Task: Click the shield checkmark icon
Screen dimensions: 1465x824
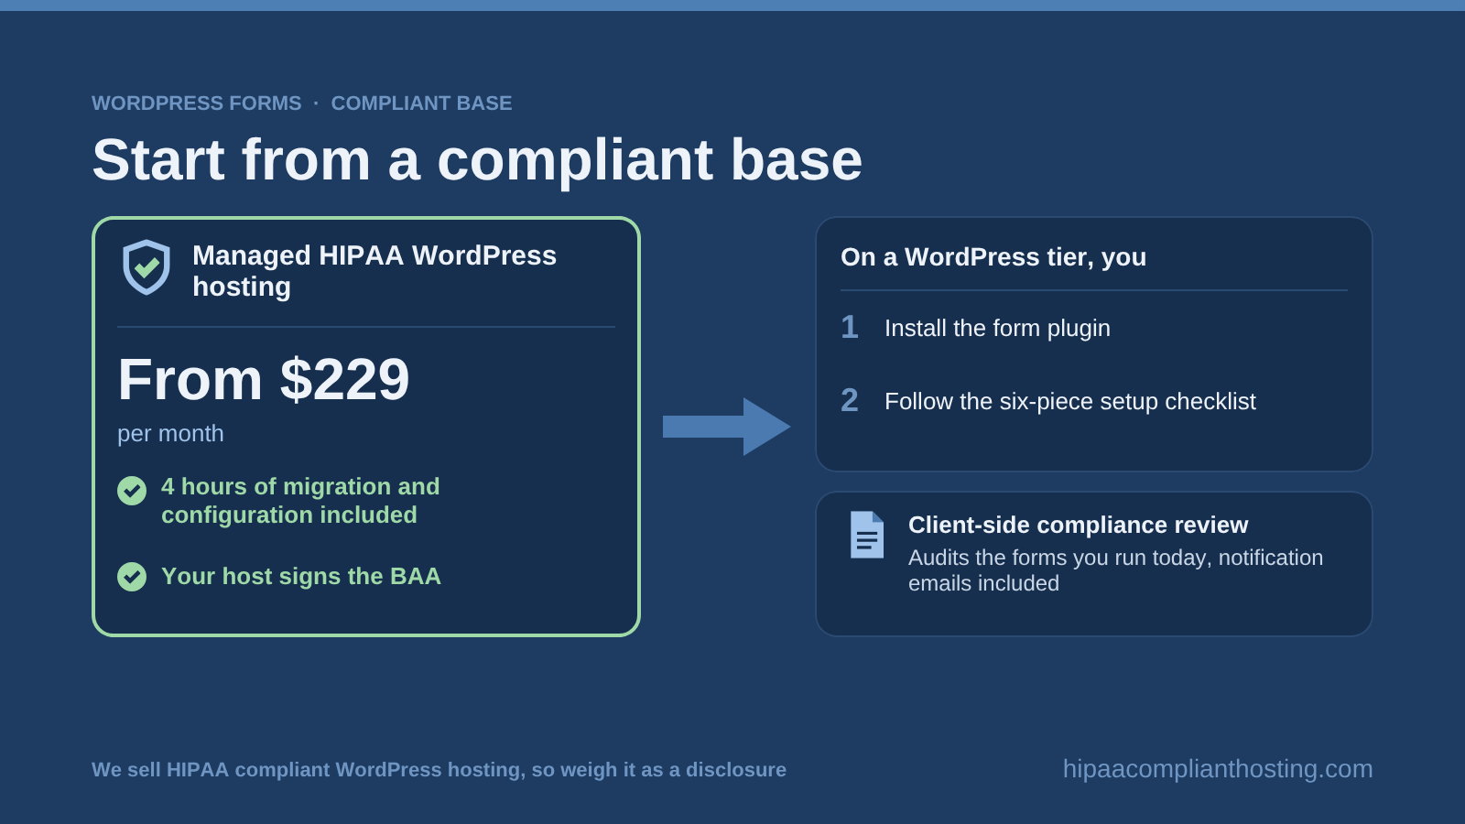Action: (x=146, y=267)
